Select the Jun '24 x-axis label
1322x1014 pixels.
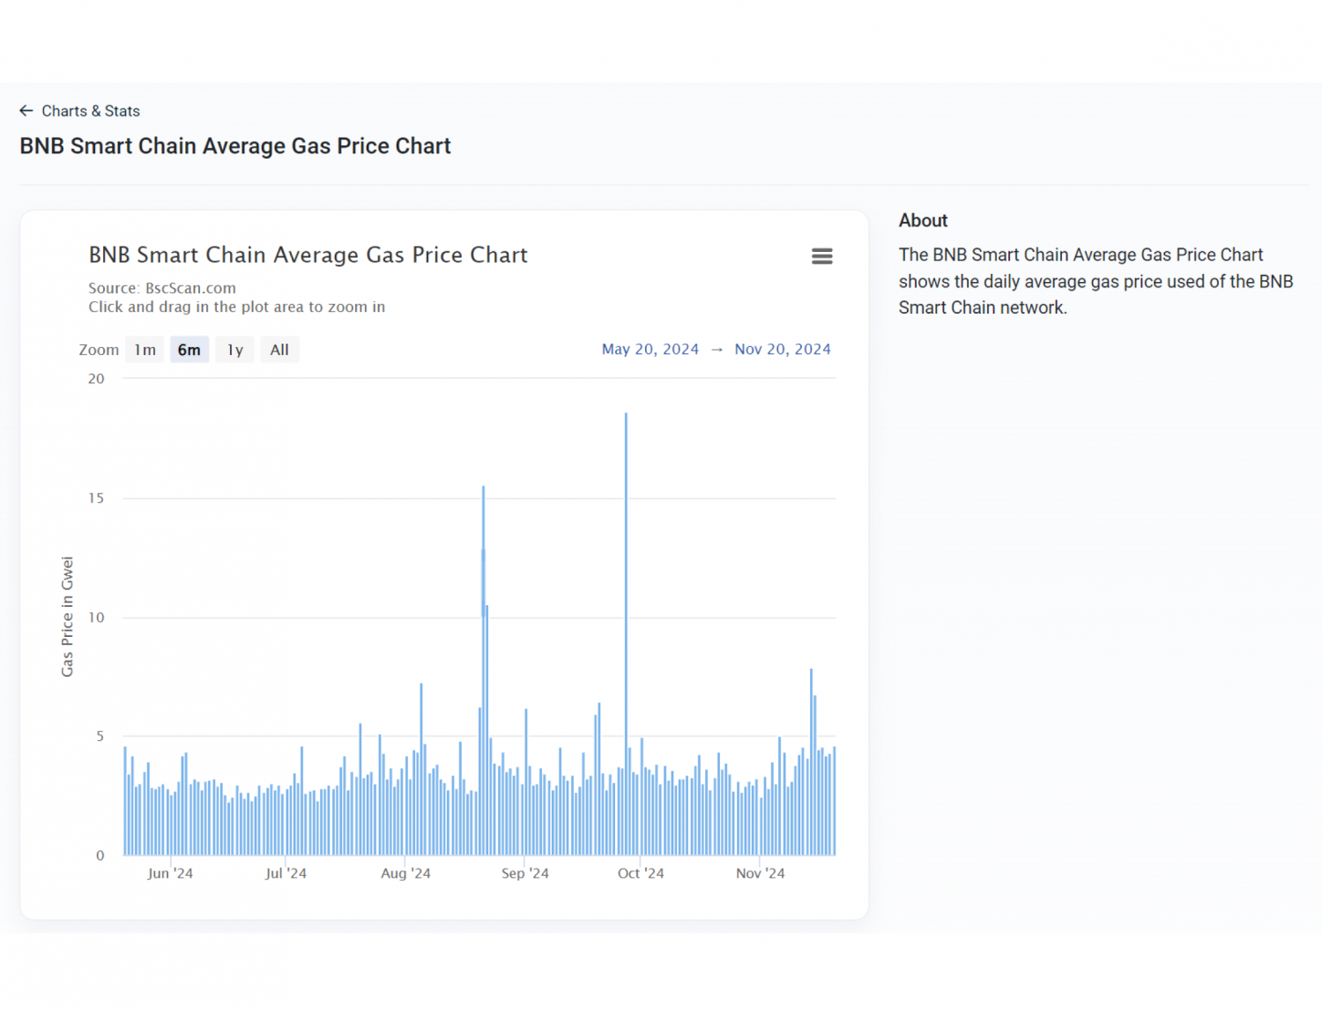point(170,873)
